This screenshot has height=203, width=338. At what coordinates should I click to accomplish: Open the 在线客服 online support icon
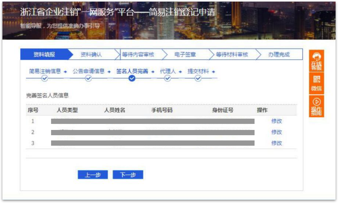pos(316,61)
